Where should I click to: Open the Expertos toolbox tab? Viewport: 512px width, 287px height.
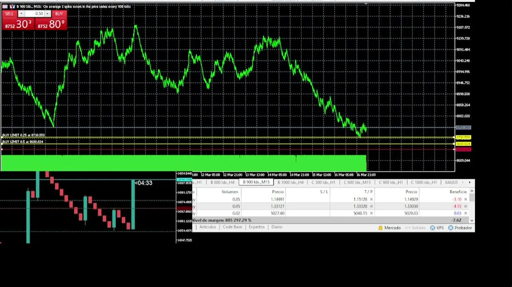coord(256,227)
